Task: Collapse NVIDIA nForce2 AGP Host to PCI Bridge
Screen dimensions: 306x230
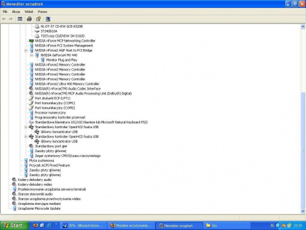Action: [26, 50]
